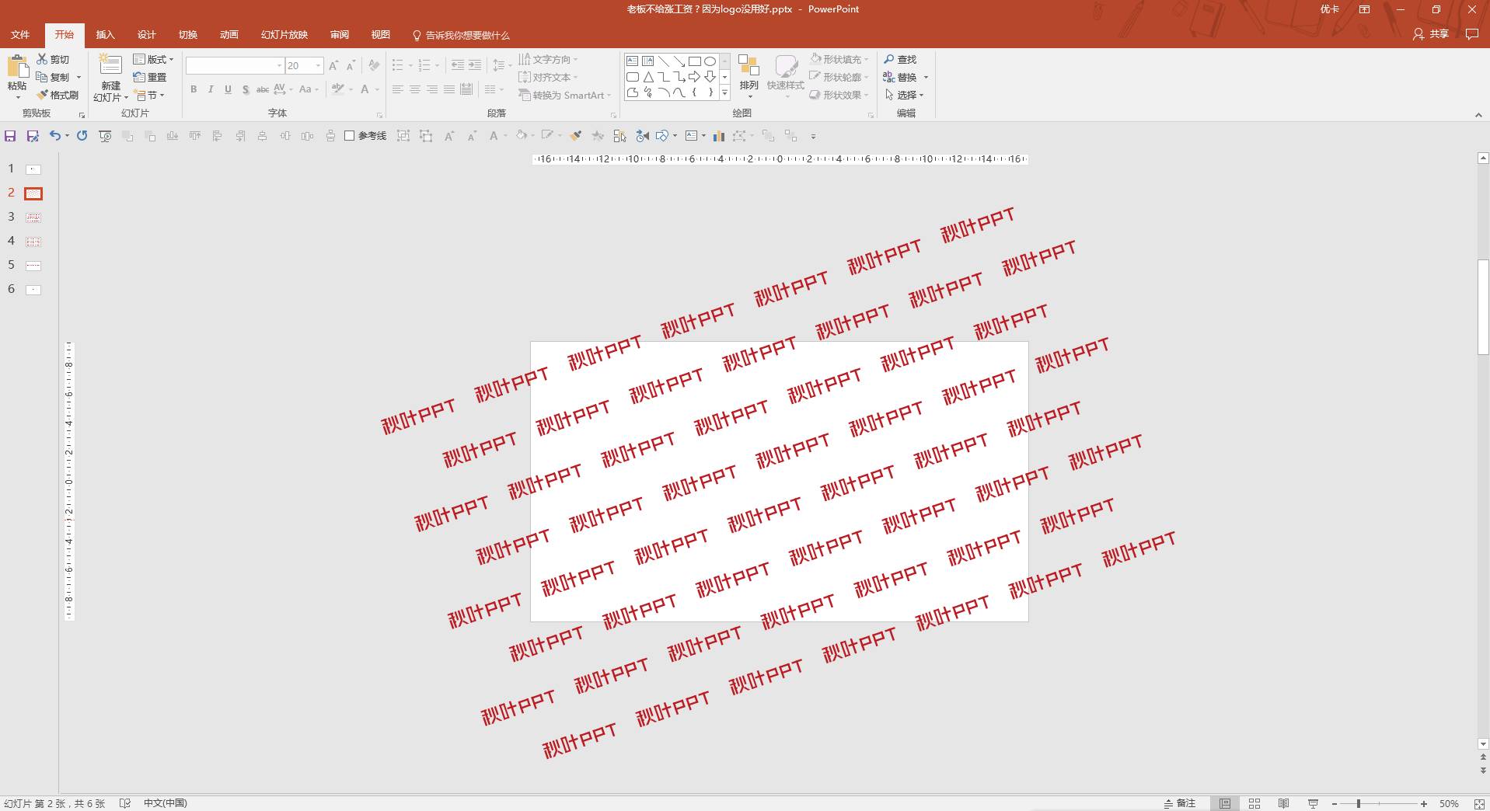Toggle Italic formatting
The width and height of the screenshot is (1490, 811).
211,89
